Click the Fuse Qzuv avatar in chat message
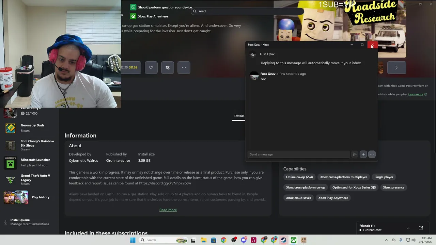 [254, 76]
